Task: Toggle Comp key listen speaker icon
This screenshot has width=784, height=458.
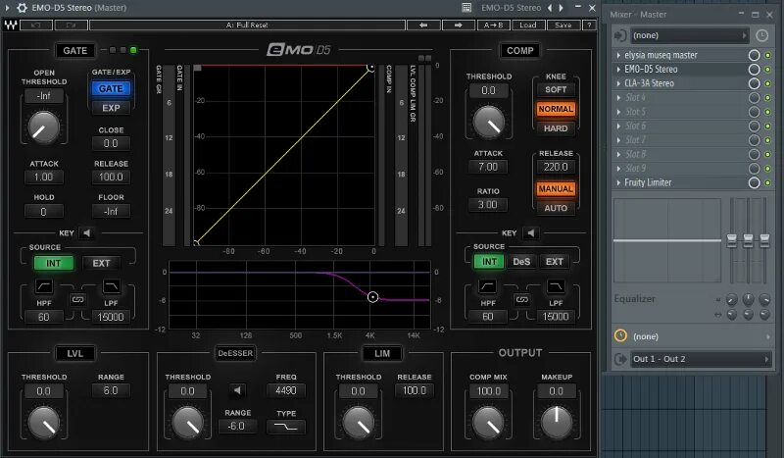Action: 531,232
